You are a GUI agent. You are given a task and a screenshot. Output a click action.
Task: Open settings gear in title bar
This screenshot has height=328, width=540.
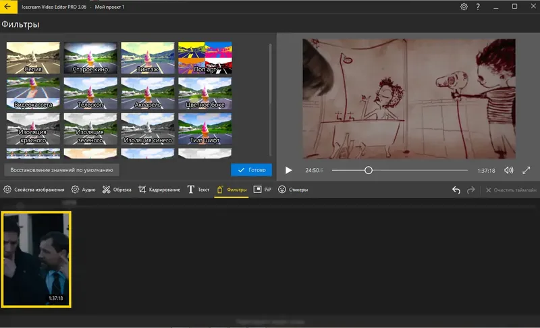click(x=464, y=7)
